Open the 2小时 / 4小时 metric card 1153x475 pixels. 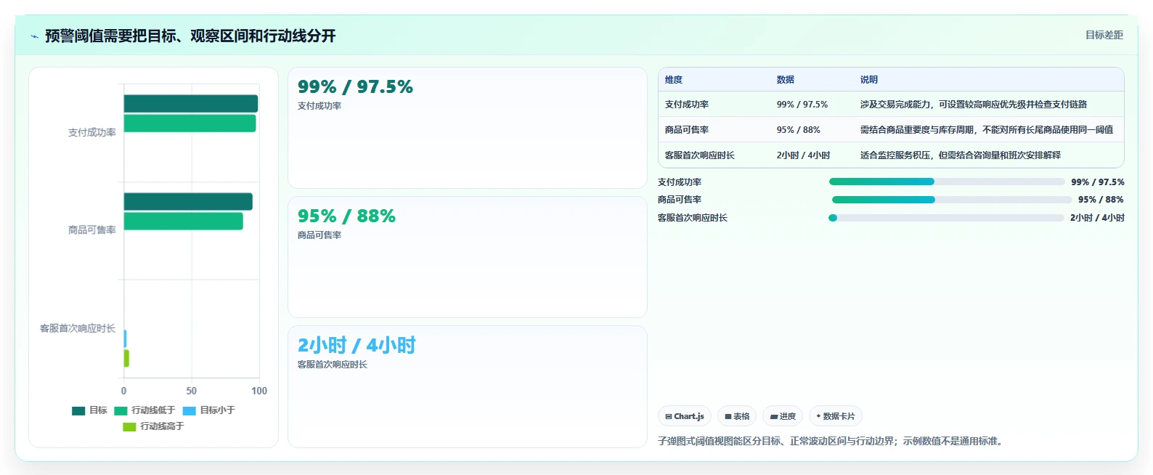[468, 386]
